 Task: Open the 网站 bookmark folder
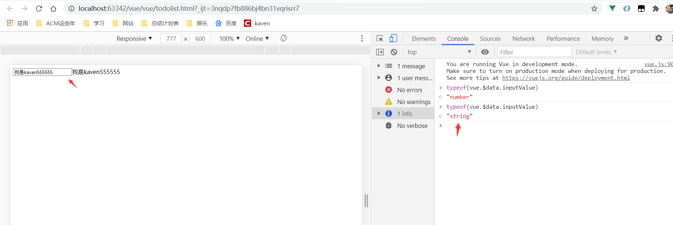coord(123,23)
